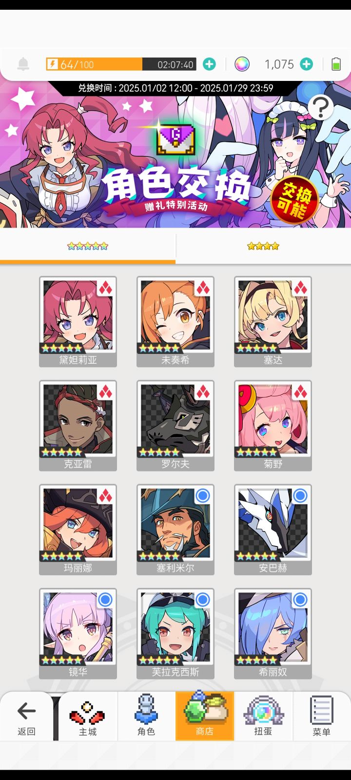351x780 pixels.
Task: Open the 菜单 menu icon
Action: tap(322, 716)
